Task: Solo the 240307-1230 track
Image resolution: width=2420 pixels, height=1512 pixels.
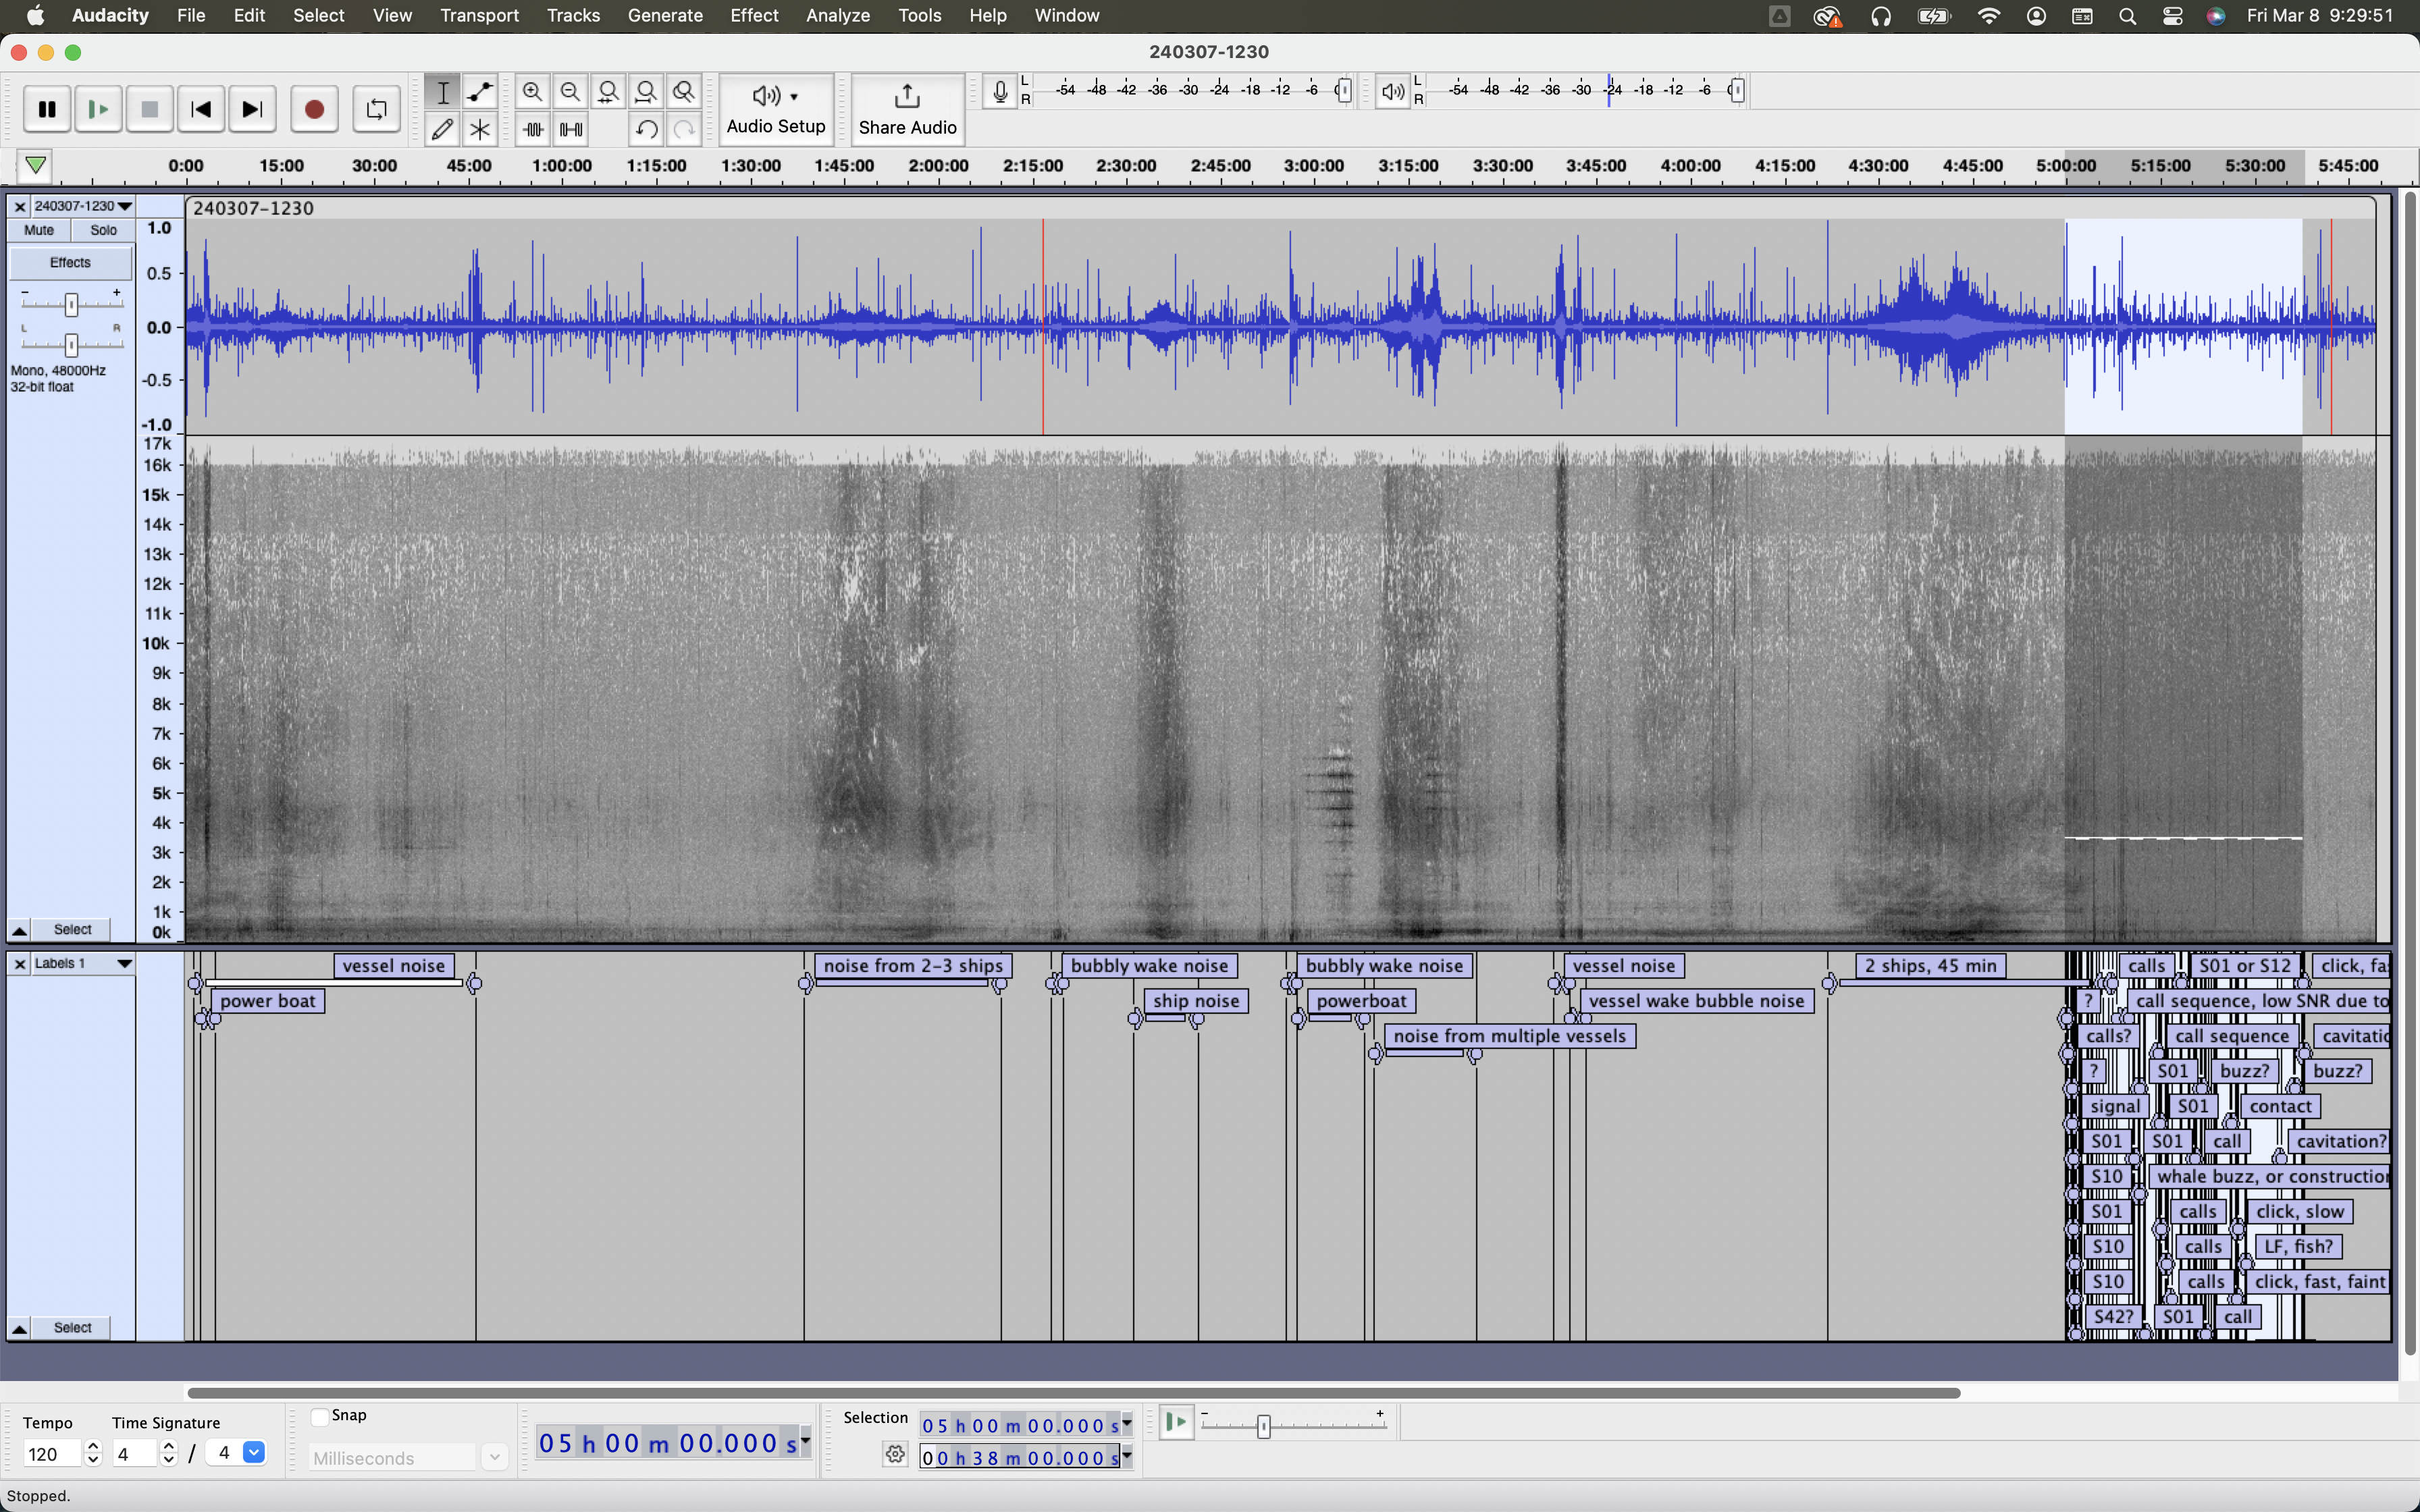Action: click(x=103, y=230)
